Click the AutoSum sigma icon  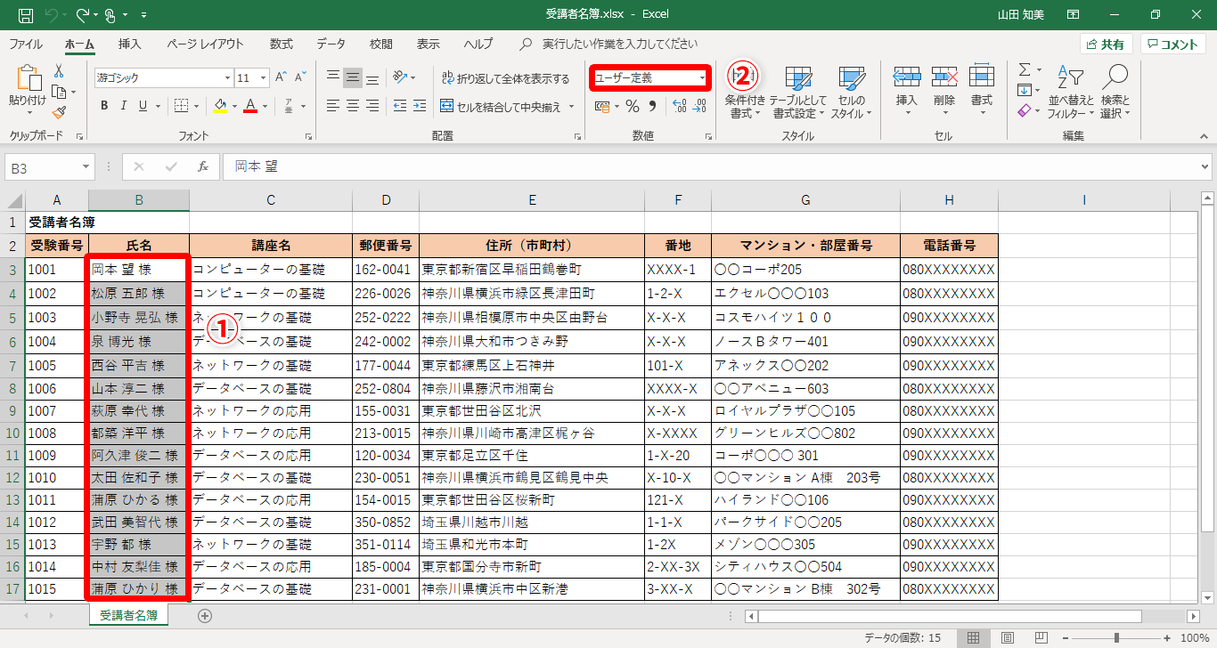point(1025,69)
